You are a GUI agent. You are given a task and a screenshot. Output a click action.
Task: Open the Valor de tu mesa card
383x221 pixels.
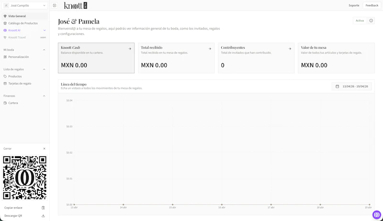336,58
